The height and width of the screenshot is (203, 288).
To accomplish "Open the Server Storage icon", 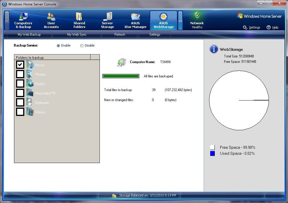I will [108, 17].
